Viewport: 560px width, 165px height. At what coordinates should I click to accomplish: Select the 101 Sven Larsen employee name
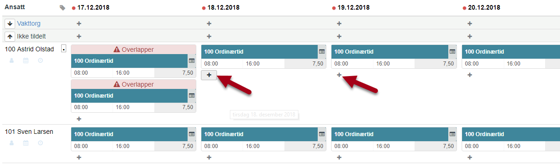click(29, 132)
